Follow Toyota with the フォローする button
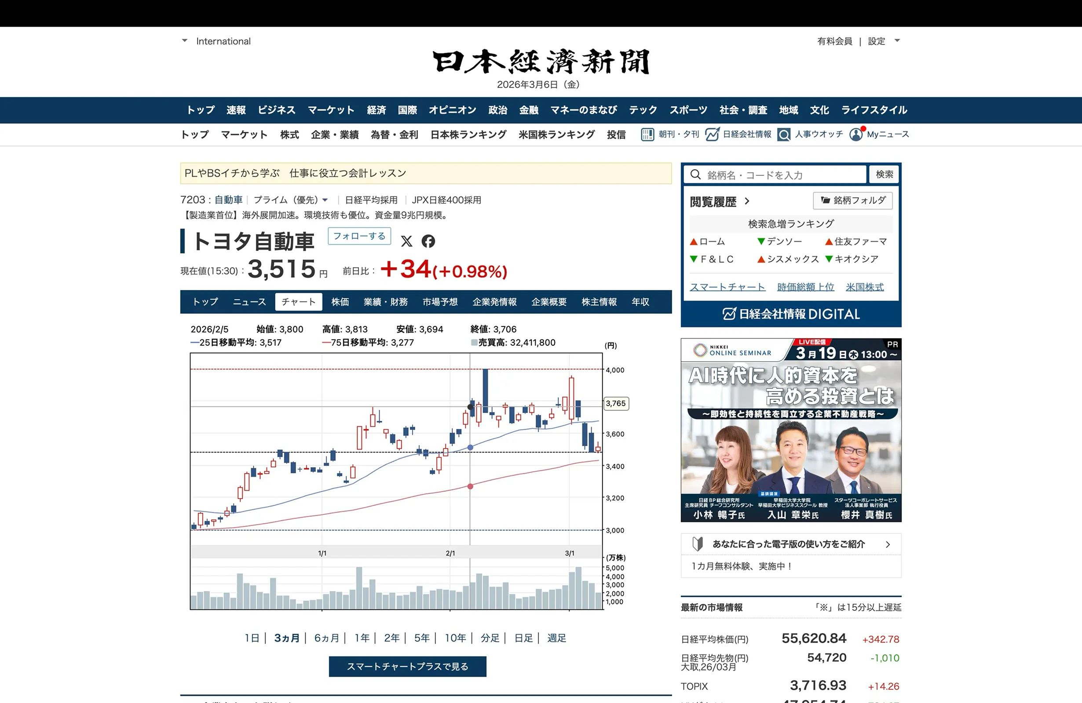 click(359, 236)
